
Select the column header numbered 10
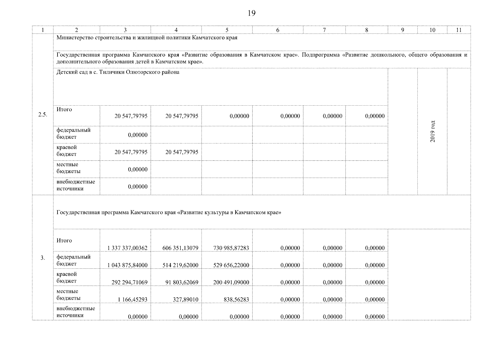pyautogui.click(x=432, y=30)
